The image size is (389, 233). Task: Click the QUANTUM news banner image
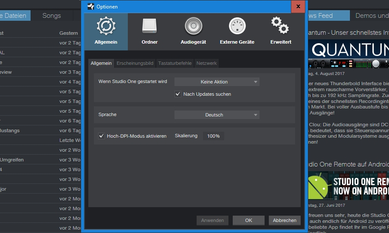[x=349, y=54]
